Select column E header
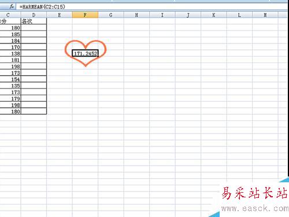 pyautogui.click(x=60, y=15)
